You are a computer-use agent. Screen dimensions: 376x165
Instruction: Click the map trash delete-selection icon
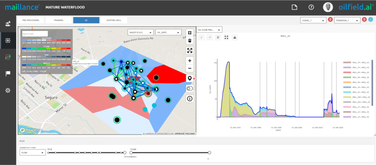pyautogui.click(x=190, y=41)
